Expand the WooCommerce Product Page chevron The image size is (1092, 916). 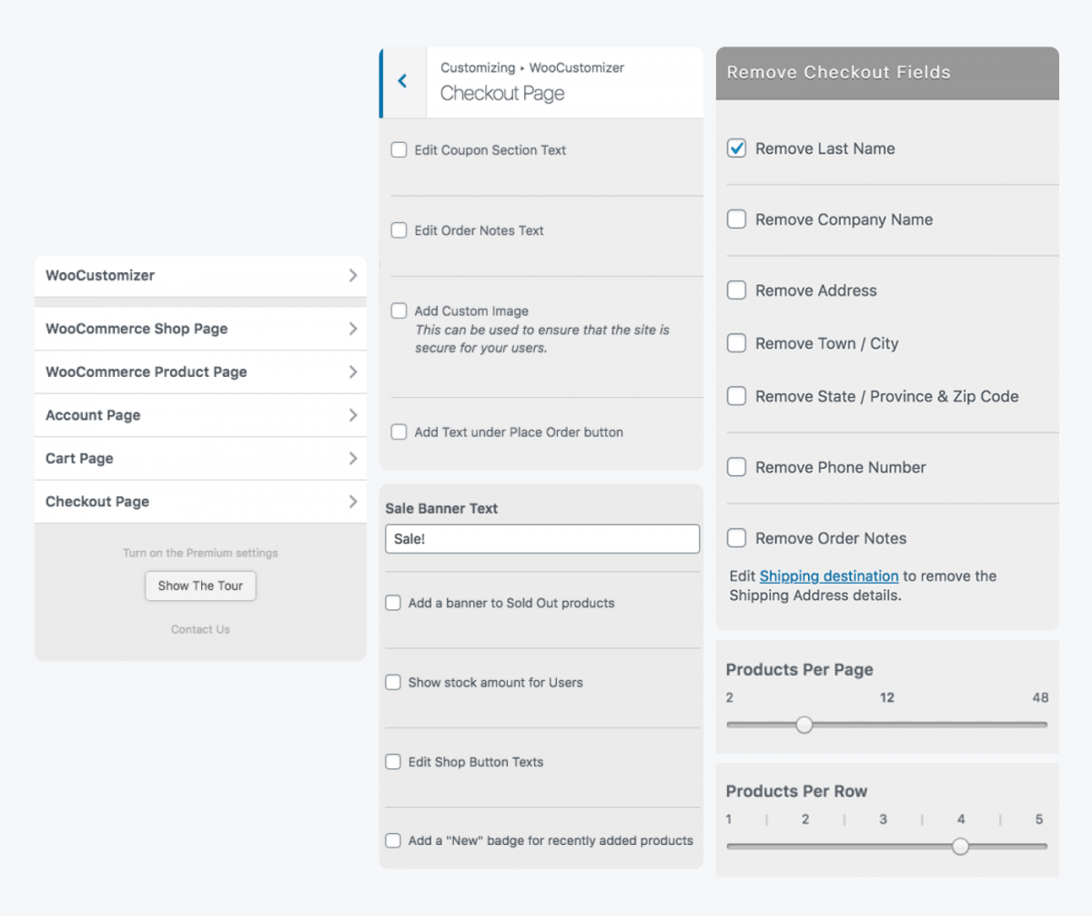[x=353, y=371]
